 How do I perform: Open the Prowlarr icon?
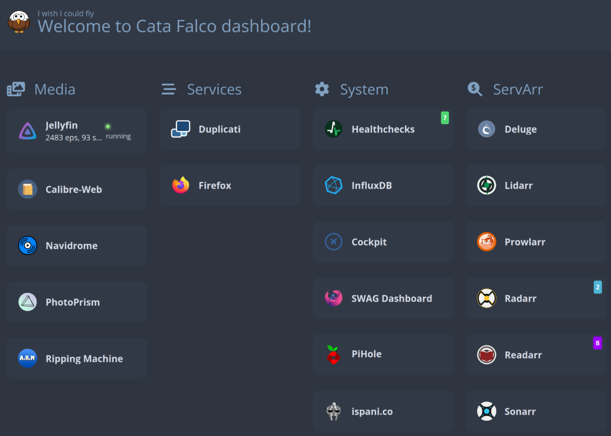(487, 242)
